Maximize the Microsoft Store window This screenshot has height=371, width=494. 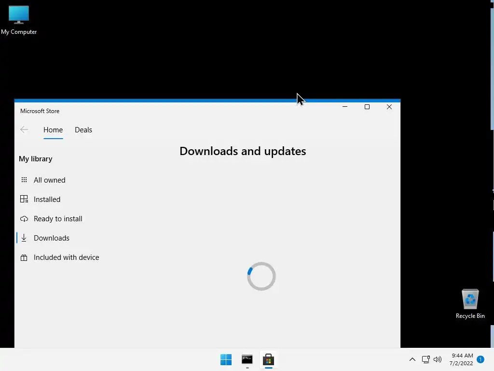tap(367, 107)
